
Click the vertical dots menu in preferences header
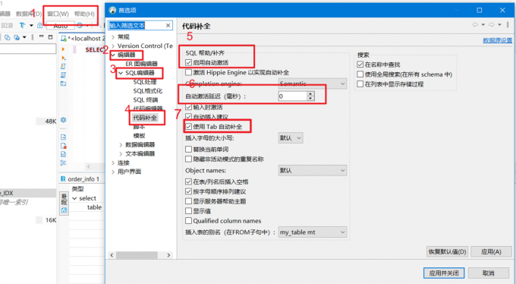click(x=508, y=25)
